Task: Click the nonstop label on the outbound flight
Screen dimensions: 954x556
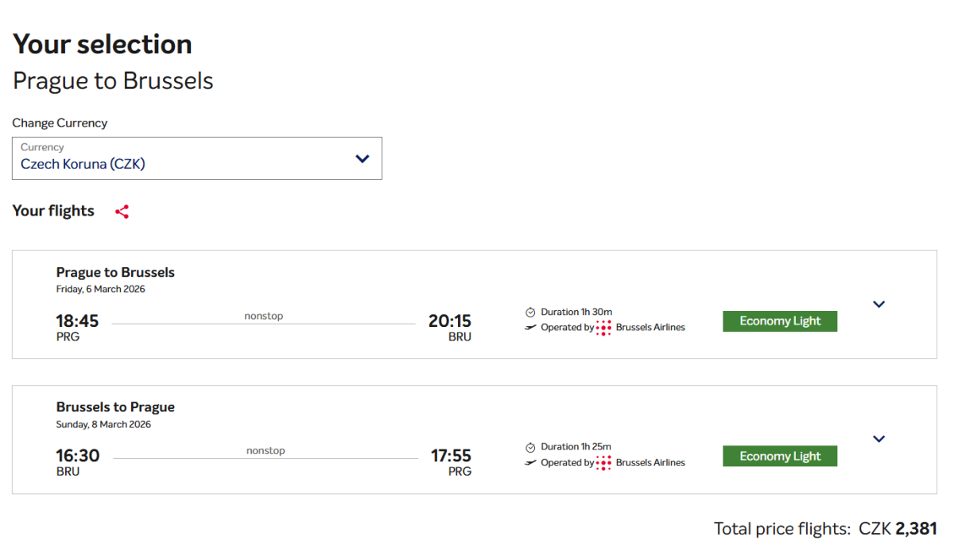Action: pos(263,316)
